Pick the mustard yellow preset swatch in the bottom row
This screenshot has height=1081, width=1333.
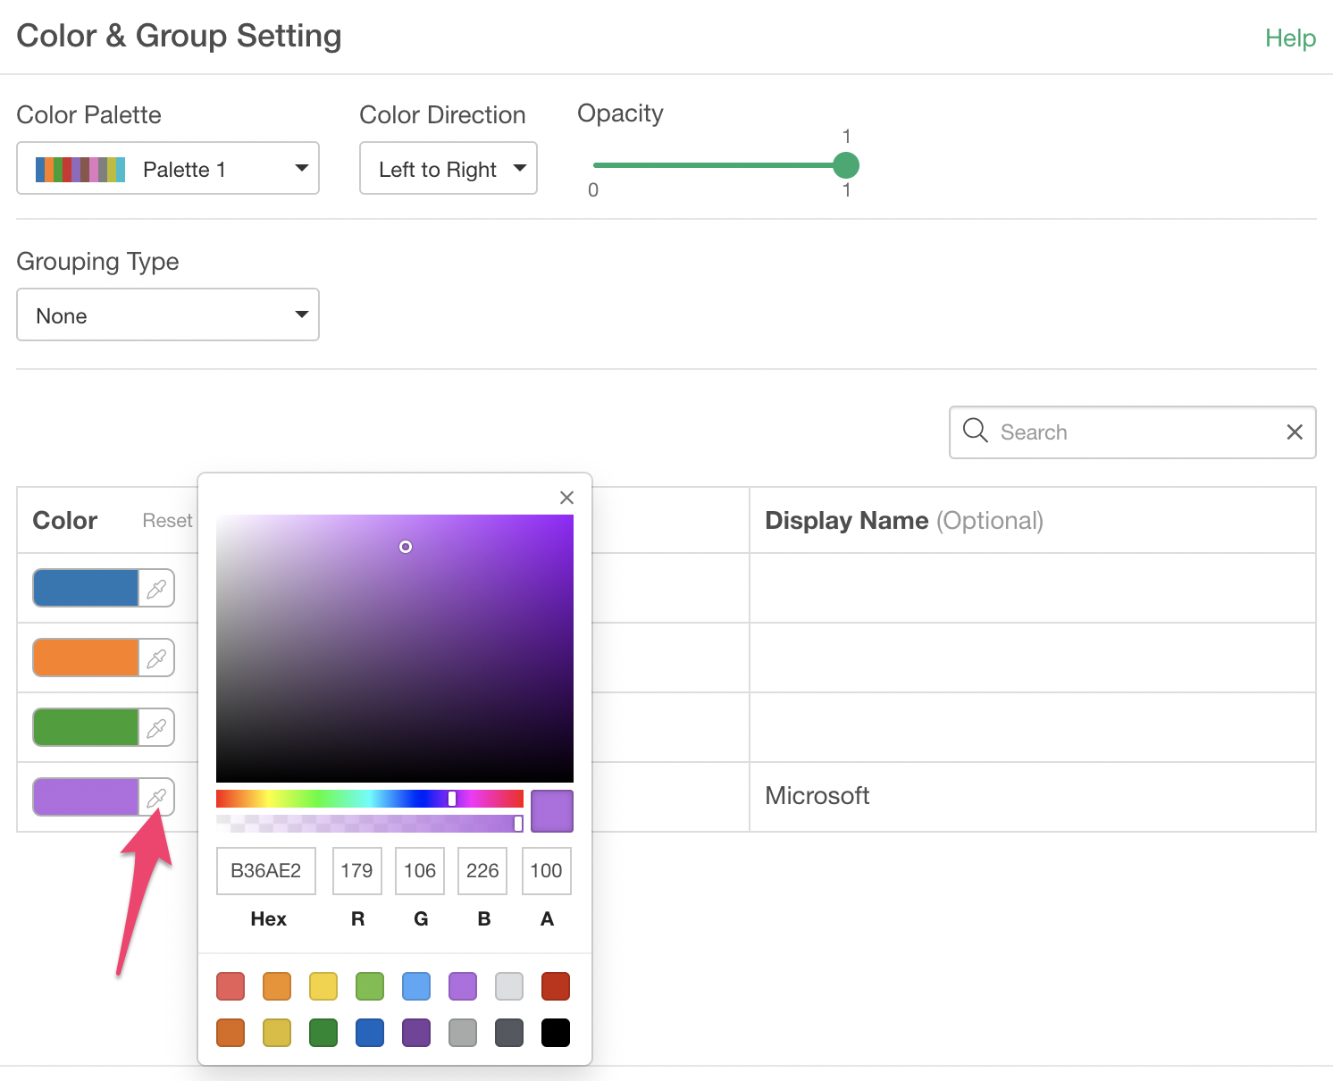point(277,1033)
